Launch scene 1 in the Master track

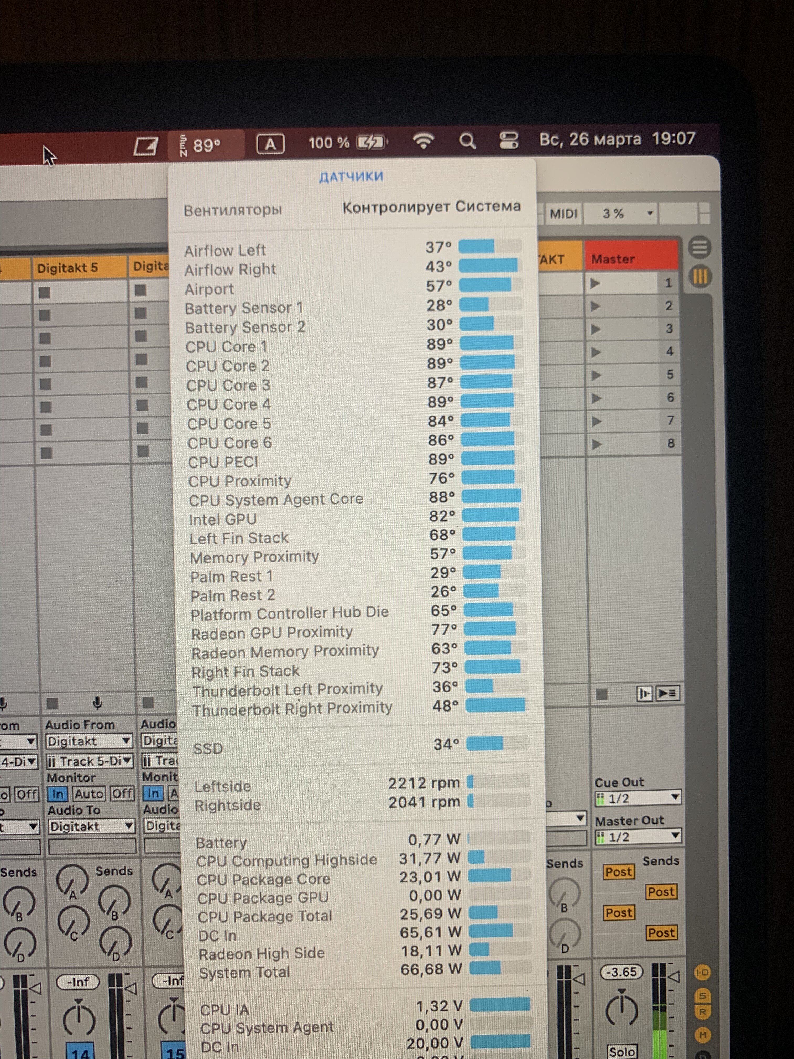(595, 283)
